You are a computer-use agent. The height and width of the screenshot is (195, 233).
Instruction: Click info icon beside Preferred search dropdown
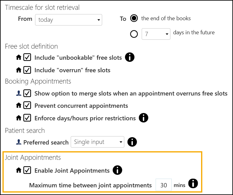(132, 142)
